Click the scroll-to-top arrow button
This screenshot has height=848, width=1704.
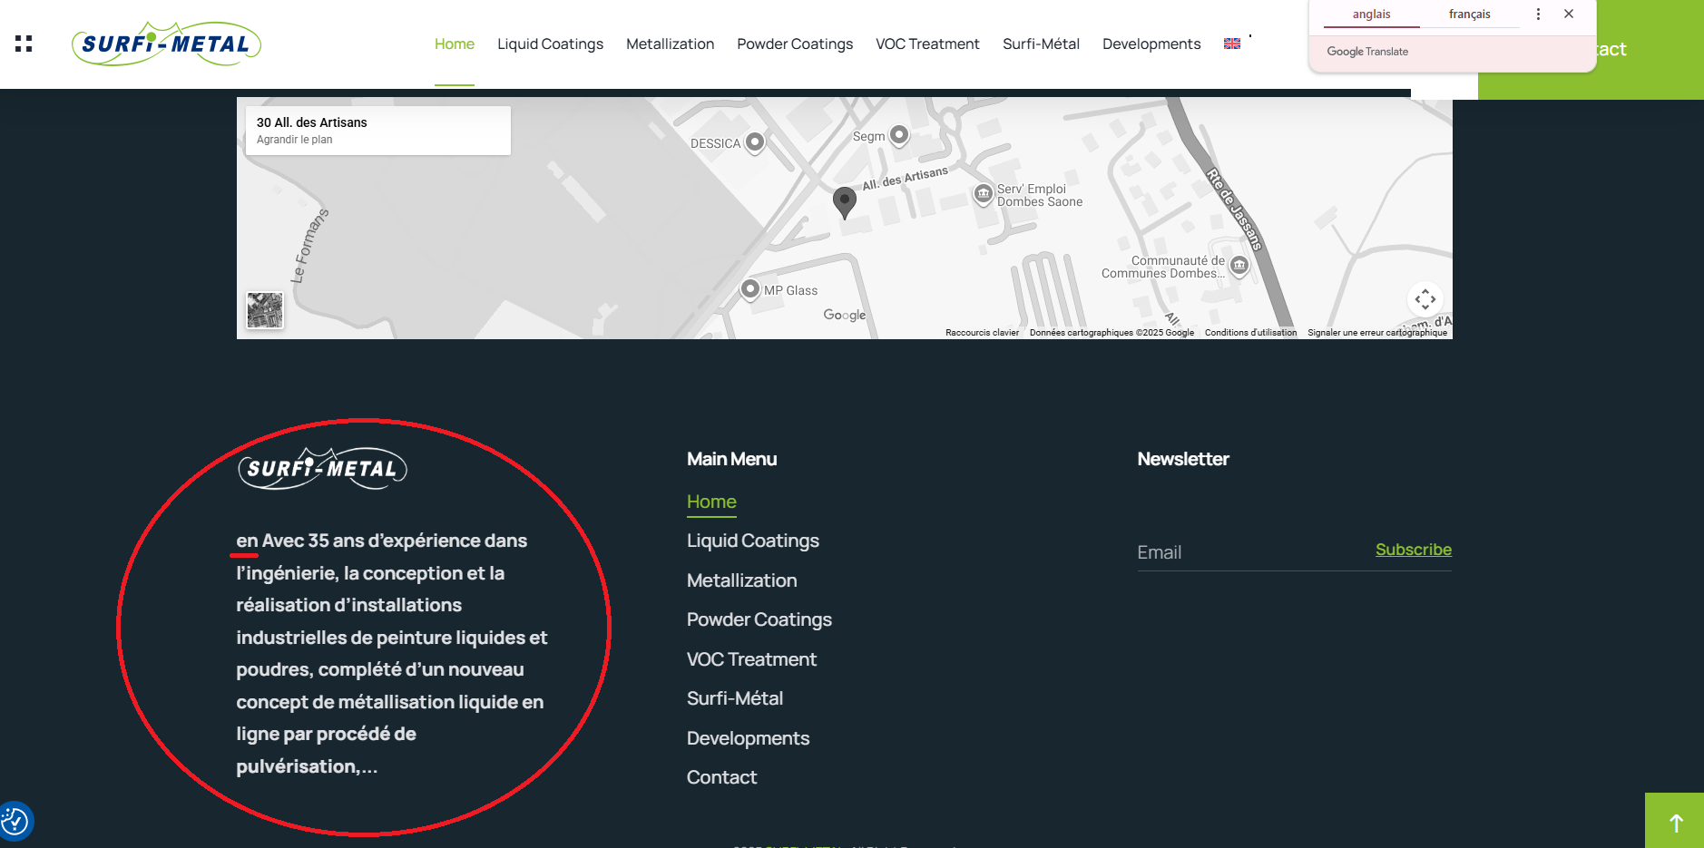[x=1675, y=822]
